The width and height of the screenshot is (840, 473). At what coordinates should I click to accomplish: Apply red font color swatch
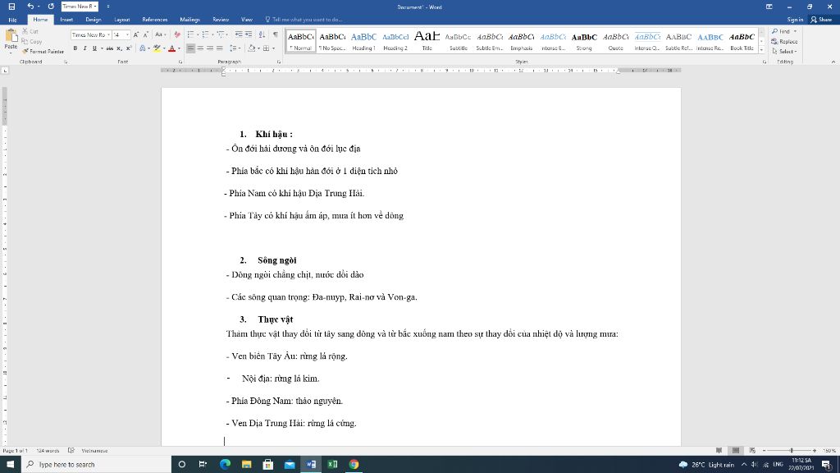(x=171, y=48)
